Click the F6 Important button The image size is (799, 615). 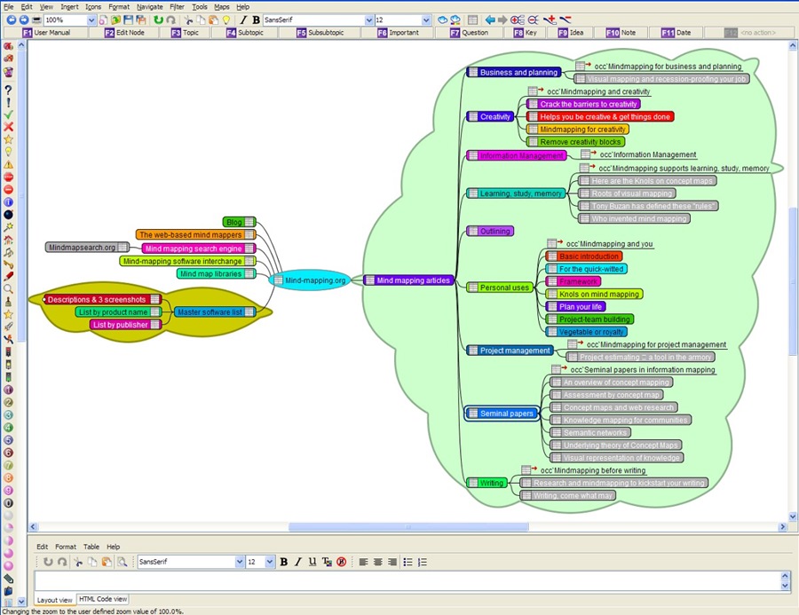click(x=398, y=33)
